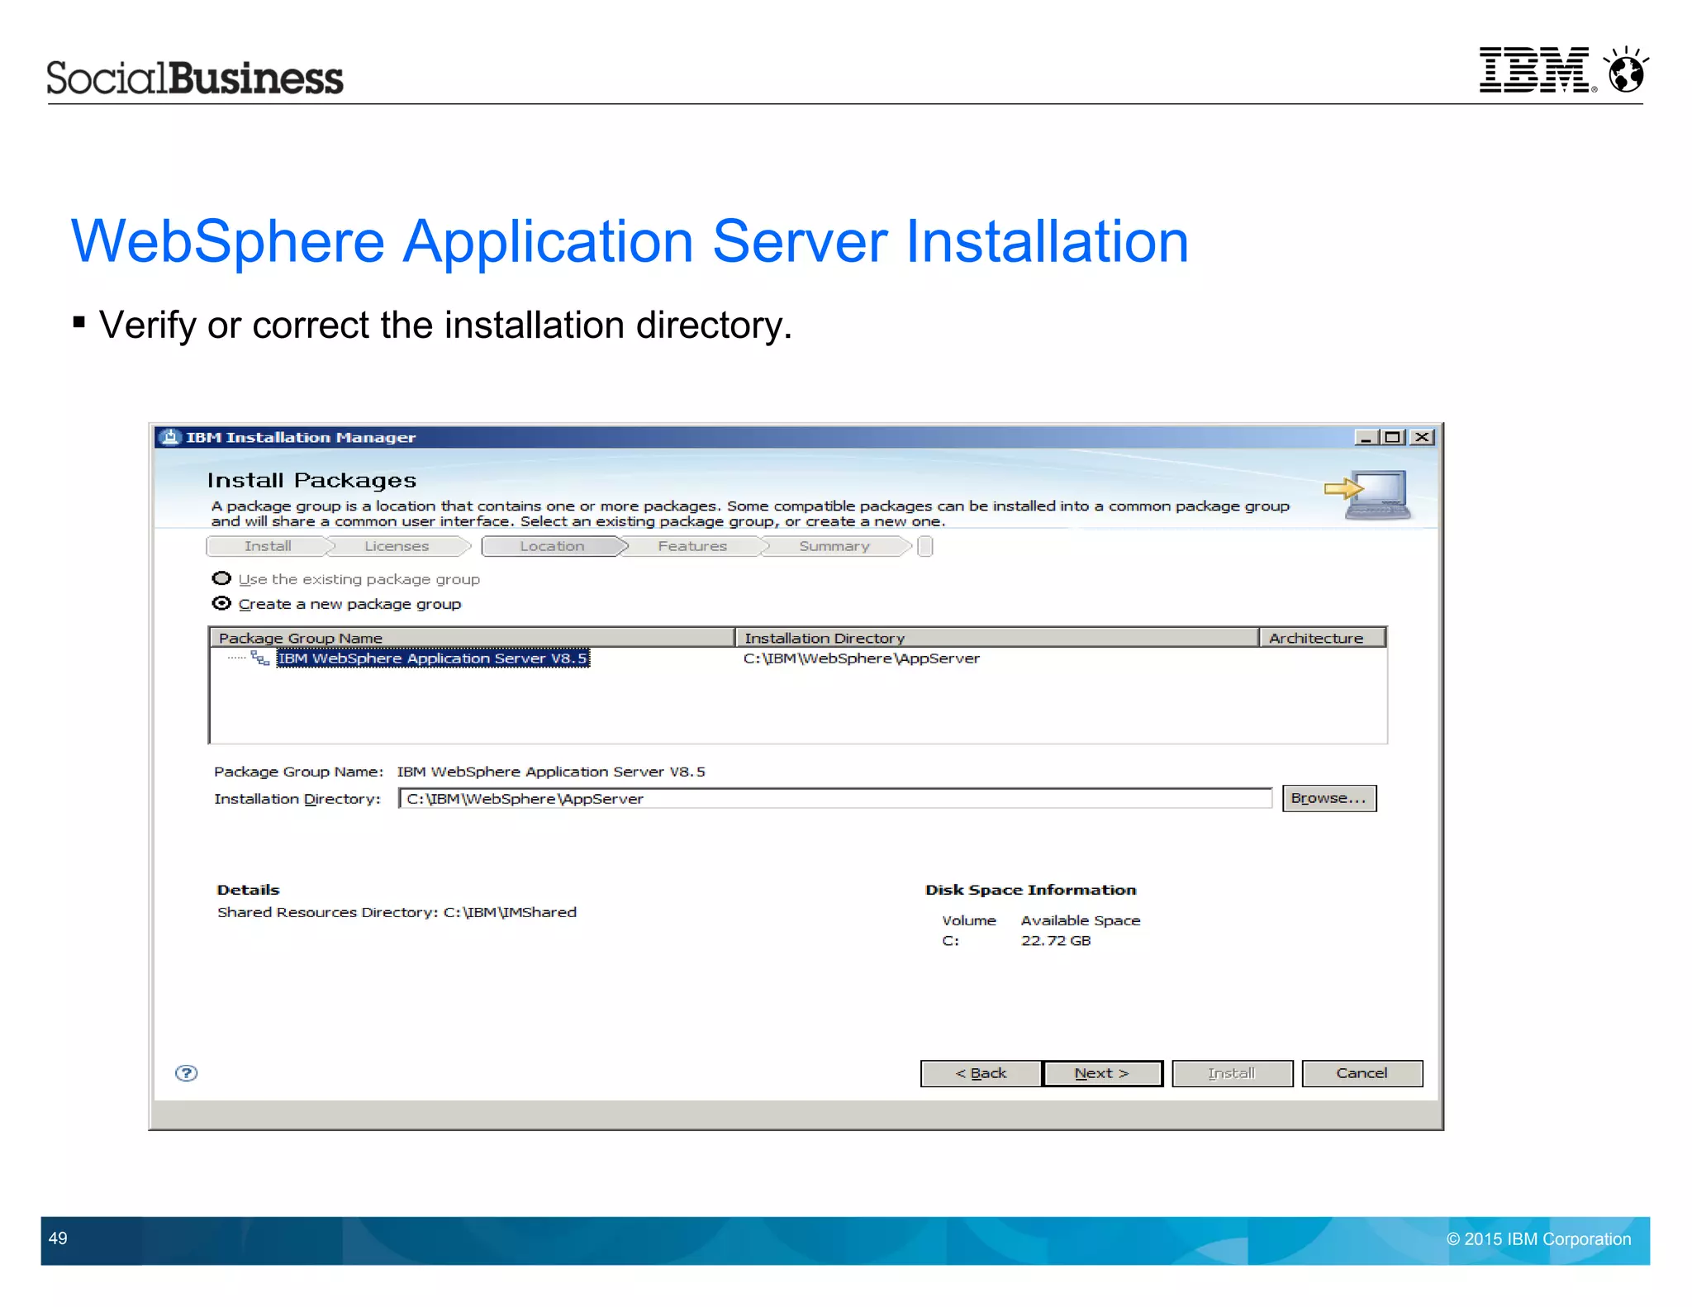Screen dimensions: 1692x1307
Task: Browse for an installation directory
Action: coord(1329,798)
